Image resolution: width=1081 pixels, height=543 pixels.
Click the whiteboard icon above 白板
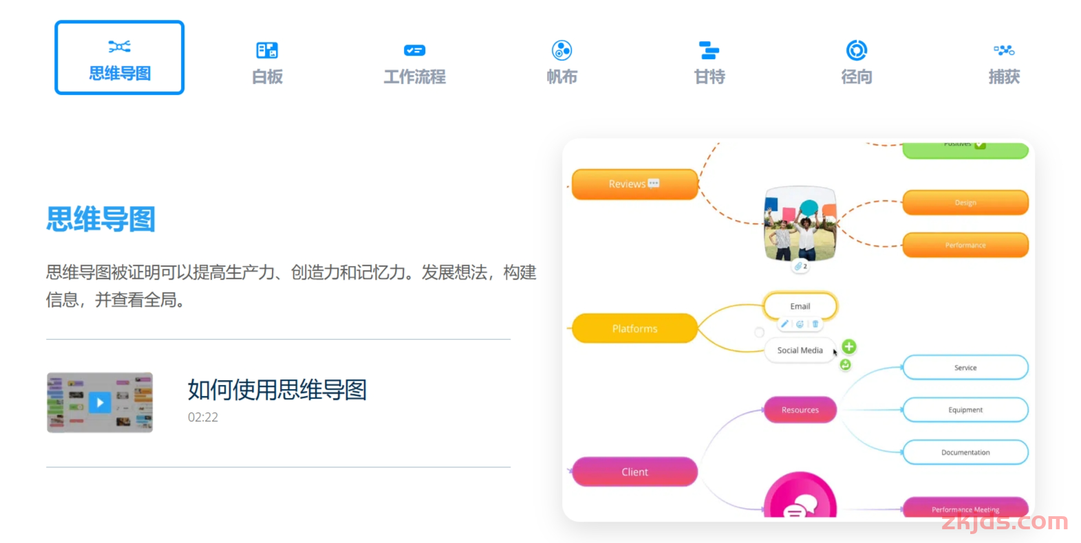[267, 50]
